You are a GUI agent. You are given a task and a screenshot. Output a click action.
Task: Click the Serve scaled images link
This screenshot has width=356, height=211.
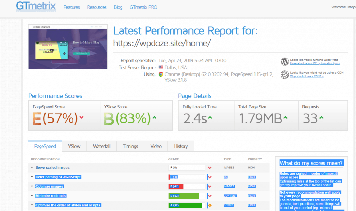(x=52, y=168)
